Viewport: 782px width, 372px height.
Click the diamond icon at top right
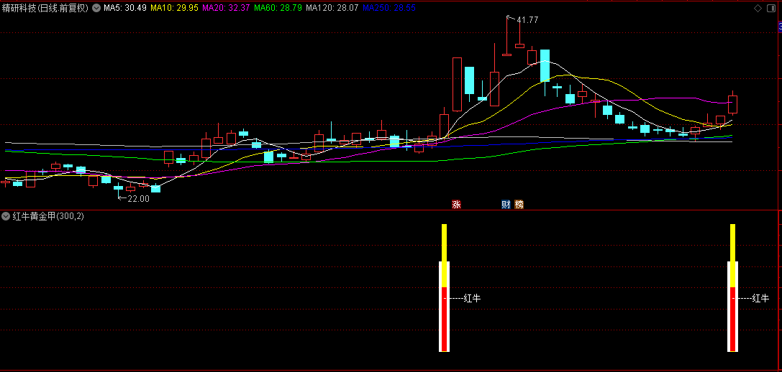click(x=758, y=8)
